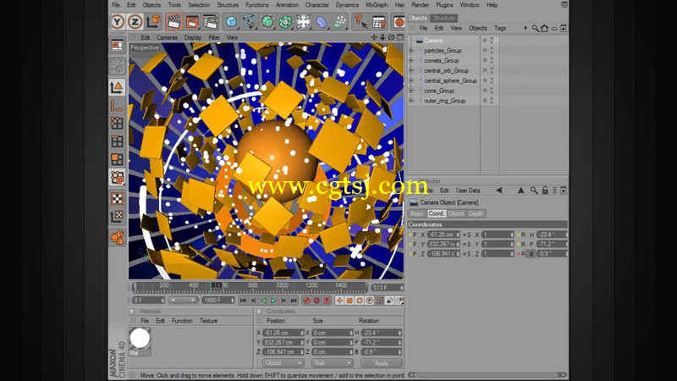
Task: Click the rotate view icon in viewport header
Action: [391, 37]
